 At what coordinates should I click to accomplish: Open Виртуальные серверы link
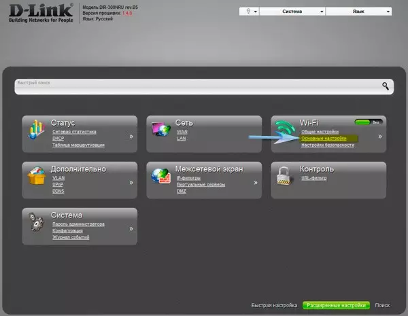point(201,184)
